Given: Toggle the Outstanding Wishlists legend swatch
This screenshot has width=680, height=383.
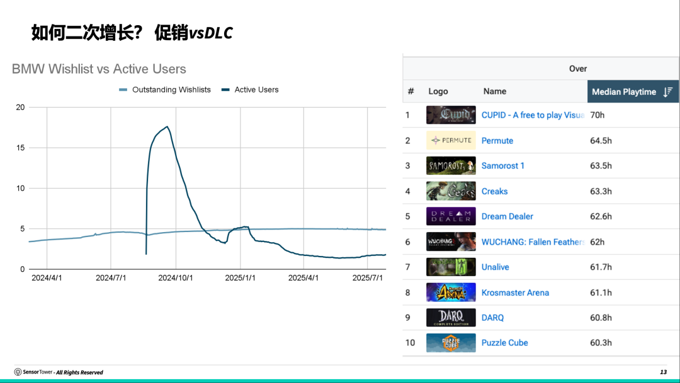Looking at the screenshot, I should [123, 90].
